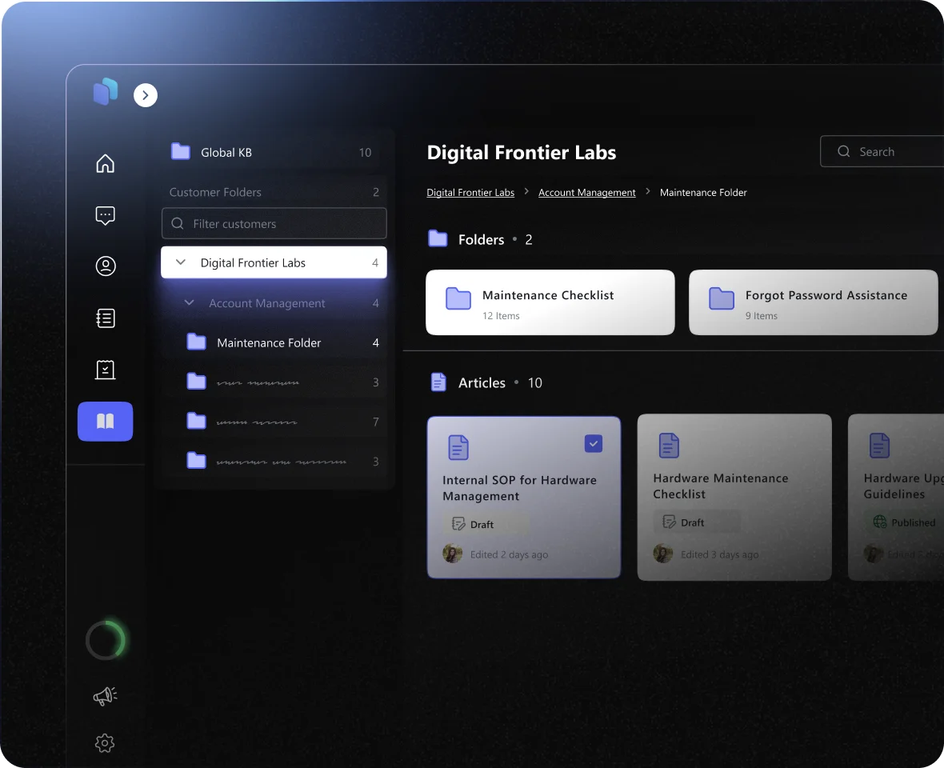The height and width of the screenshot is (768, 944).
Task: Open the Maintenance Checklist folder card
Action: [x=550, y=302]
